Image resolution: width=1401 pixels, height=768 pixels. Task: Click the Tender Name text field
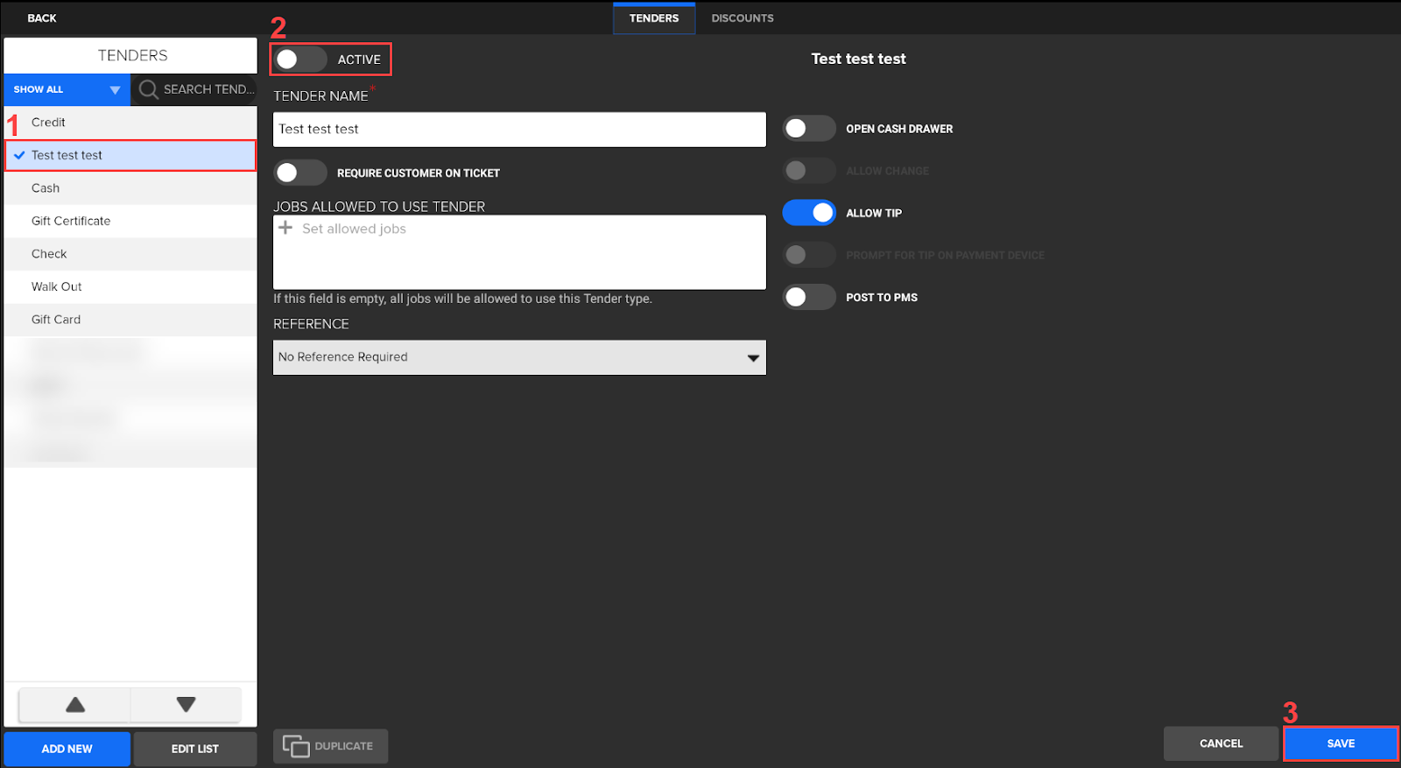pos(519,130)
